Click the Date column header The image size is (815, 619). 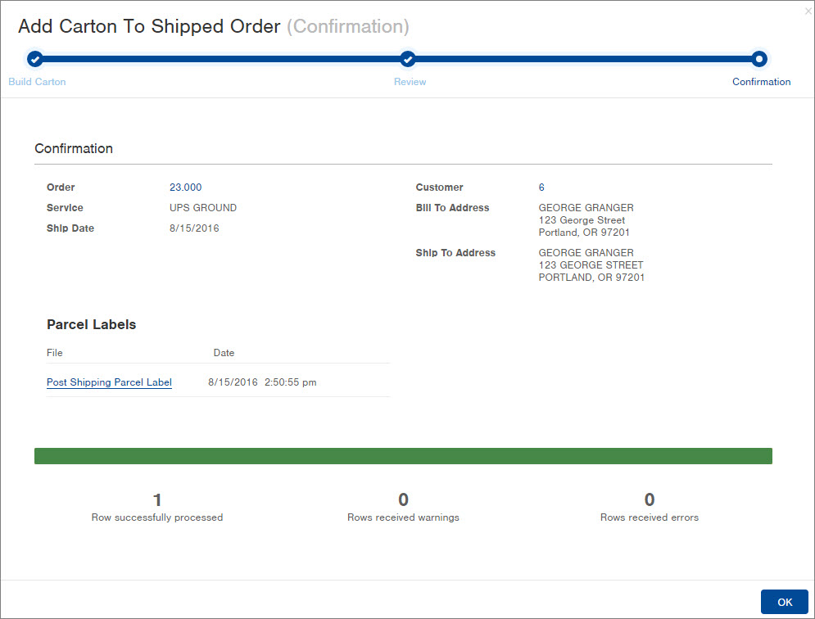[224, 352]
